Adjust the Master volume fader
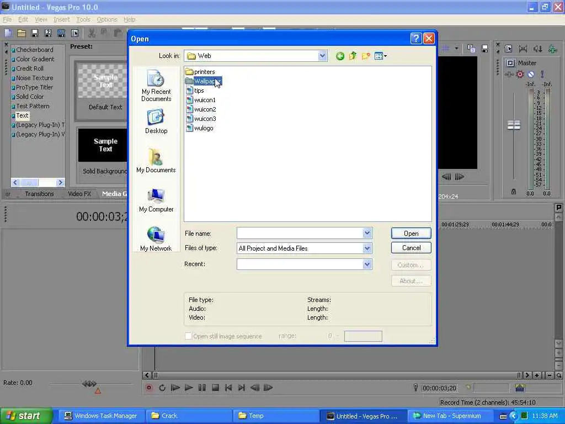This screenshot has height=424, width=565. click(x=514, y=125)
